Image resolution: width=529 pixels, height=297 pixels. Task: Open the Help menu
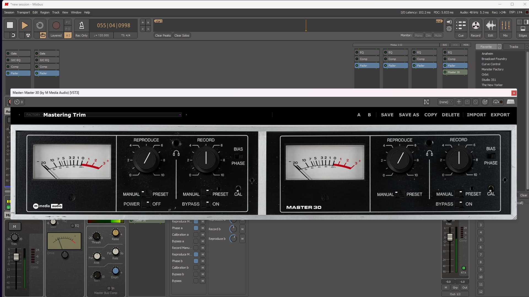(x=87, y=12)
